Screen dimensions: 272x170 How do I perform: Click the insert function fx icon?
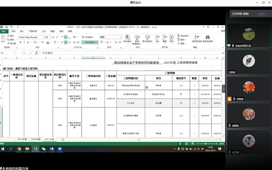pos(36,53)
